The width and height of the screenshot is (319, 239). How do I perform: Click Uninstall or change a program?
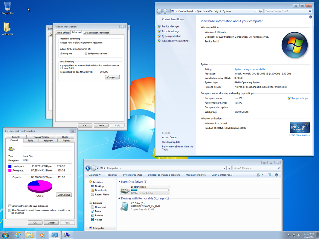coord(164,175)
